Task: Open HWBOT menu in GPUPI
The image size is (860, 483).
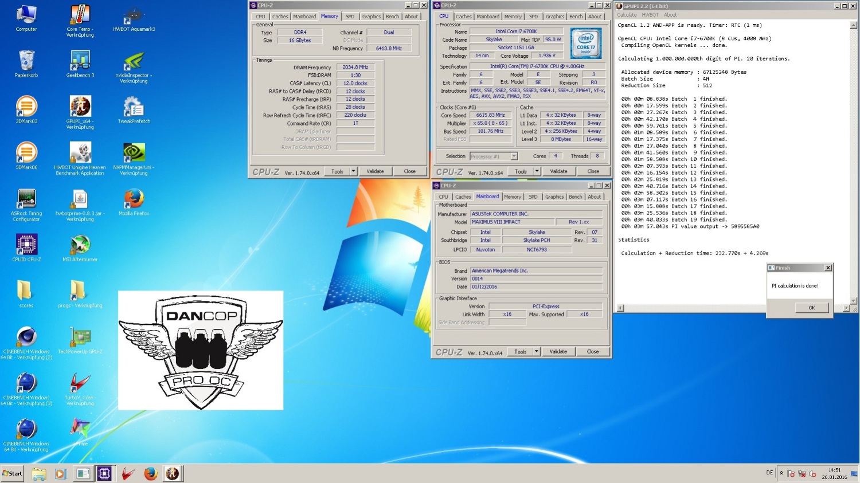Action: tap(650, 15)
